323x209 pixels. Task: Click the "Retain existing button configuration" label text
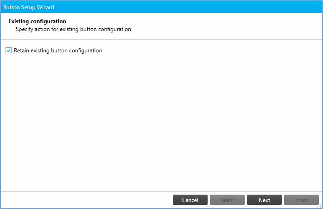click(58, 51)
